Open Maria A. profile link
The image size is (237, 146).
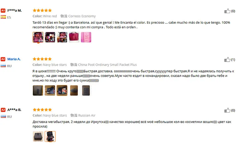tap(14, 59)
